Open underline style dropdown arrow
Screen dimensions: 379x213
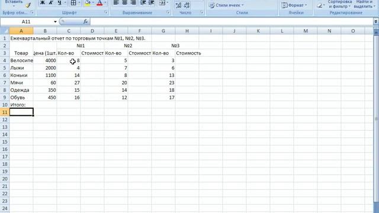click(x=65, y=3)
